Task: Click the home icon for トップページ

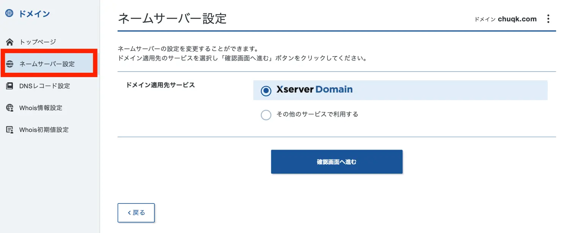Action: tap(9, 42)
